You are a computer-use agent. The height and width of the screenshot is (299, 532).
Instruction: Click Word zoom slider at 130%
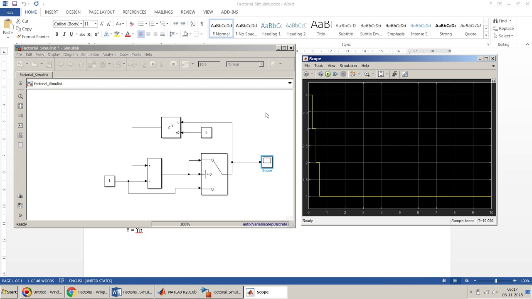[x=495, y=281]
